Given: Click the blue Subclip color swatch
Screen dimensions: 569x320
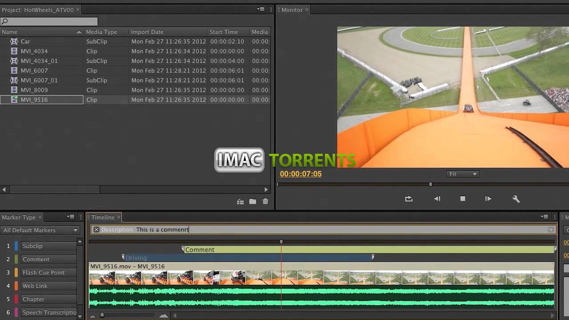Looking at the screenshot, I should 16,246.
